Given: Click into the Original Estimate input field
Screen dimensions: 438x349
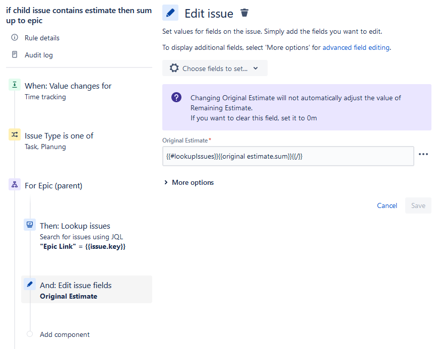Looking at the screenshot, I should [288, 156].
